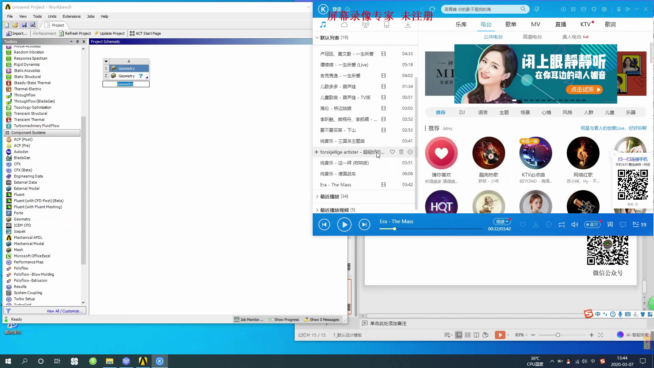Click the KuGou song search input field

[x=480, y=9]
